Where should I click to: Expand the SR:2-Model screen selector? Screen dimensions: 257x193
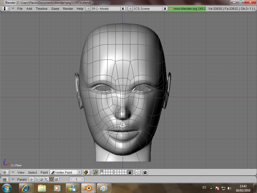[x=88, y=9]
